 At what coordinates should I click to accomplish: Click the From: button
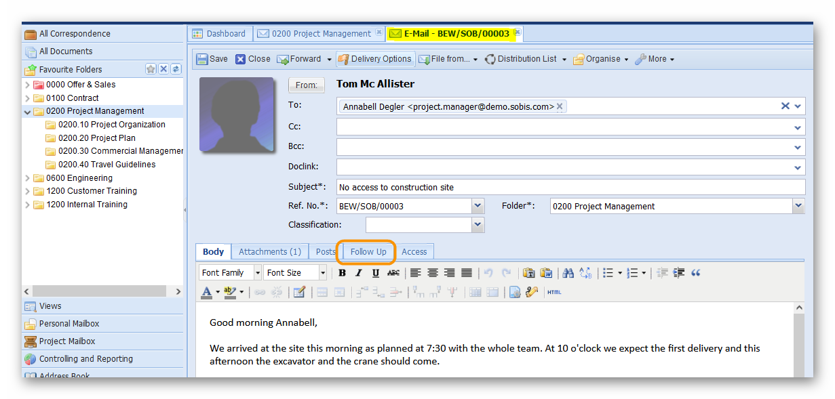click(307, 85)
